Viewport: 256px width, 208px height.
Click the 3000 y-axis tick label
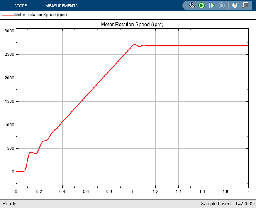9,31
